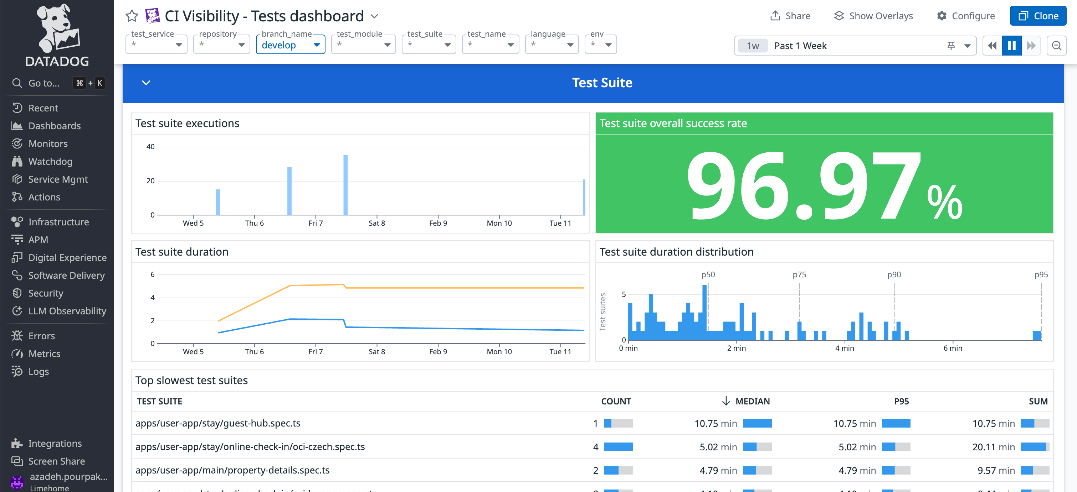Click the Logs sidebar icon

point(17,371)
